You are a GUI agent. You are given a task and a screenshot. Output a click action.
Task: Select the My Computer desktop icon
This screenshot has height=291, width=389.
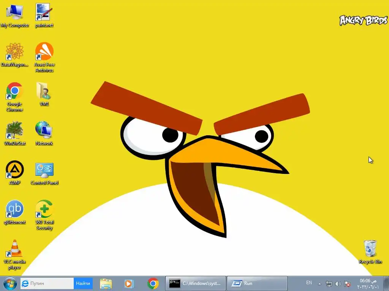pos(15,15)
